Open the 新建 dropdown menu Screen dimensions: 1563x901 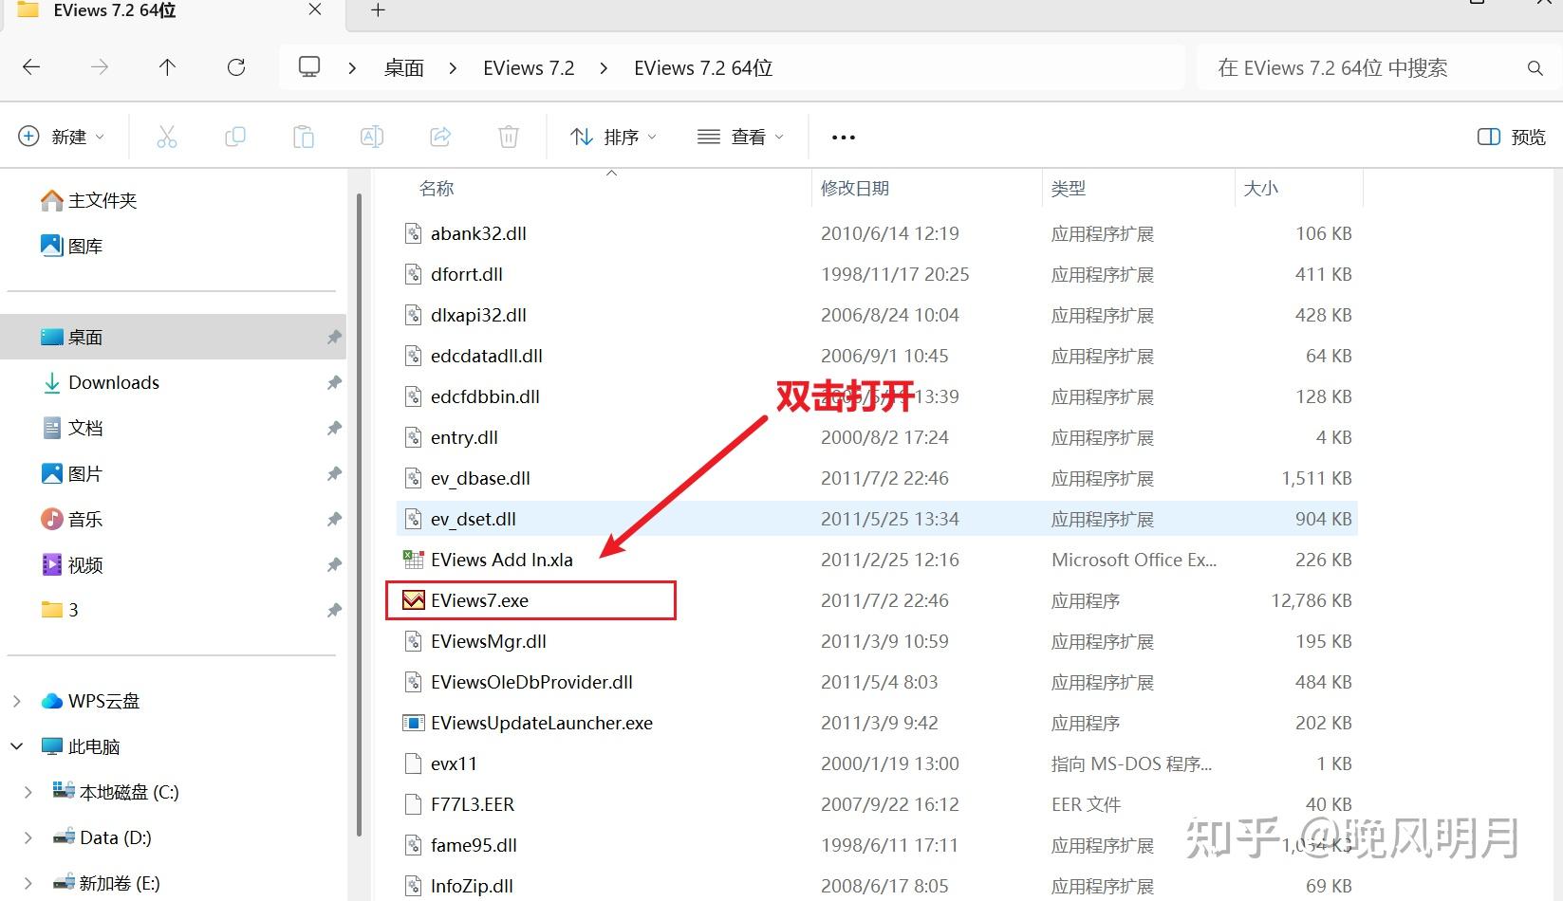[62, 136]
